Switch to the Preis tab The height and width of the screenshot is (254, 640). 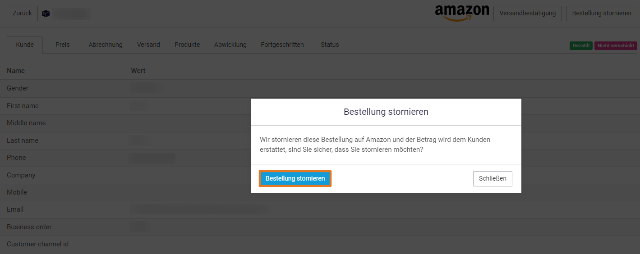click(x=63, y=45)
